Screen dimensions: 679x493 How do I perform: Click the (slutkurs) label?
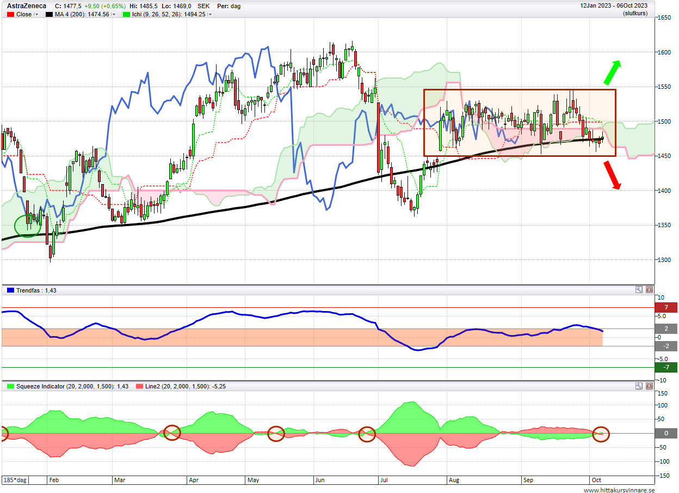635,13
